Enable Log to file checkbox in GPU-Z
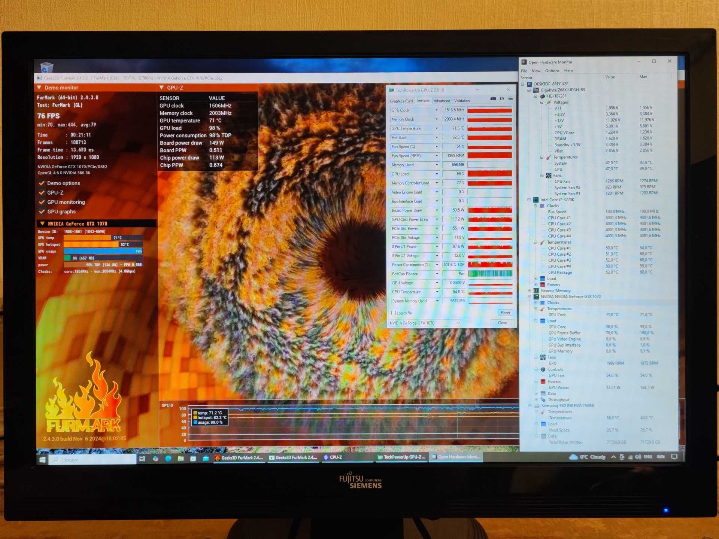 394,313
